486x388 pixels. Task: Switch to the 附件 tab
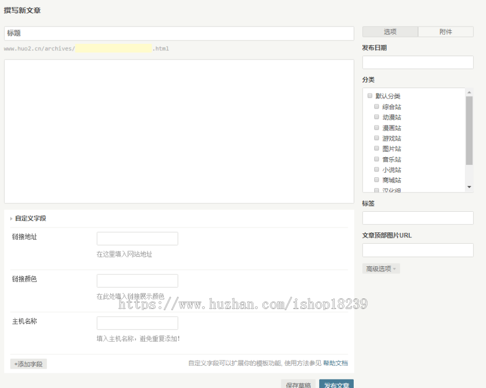click(446, 32)
